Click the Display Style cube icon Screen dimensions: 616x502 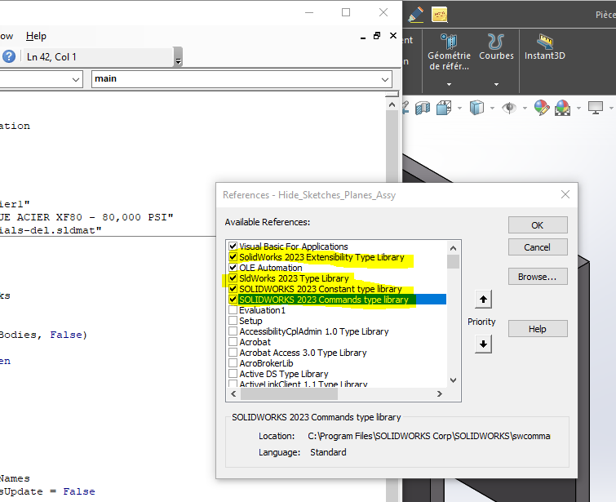point(476,108)
